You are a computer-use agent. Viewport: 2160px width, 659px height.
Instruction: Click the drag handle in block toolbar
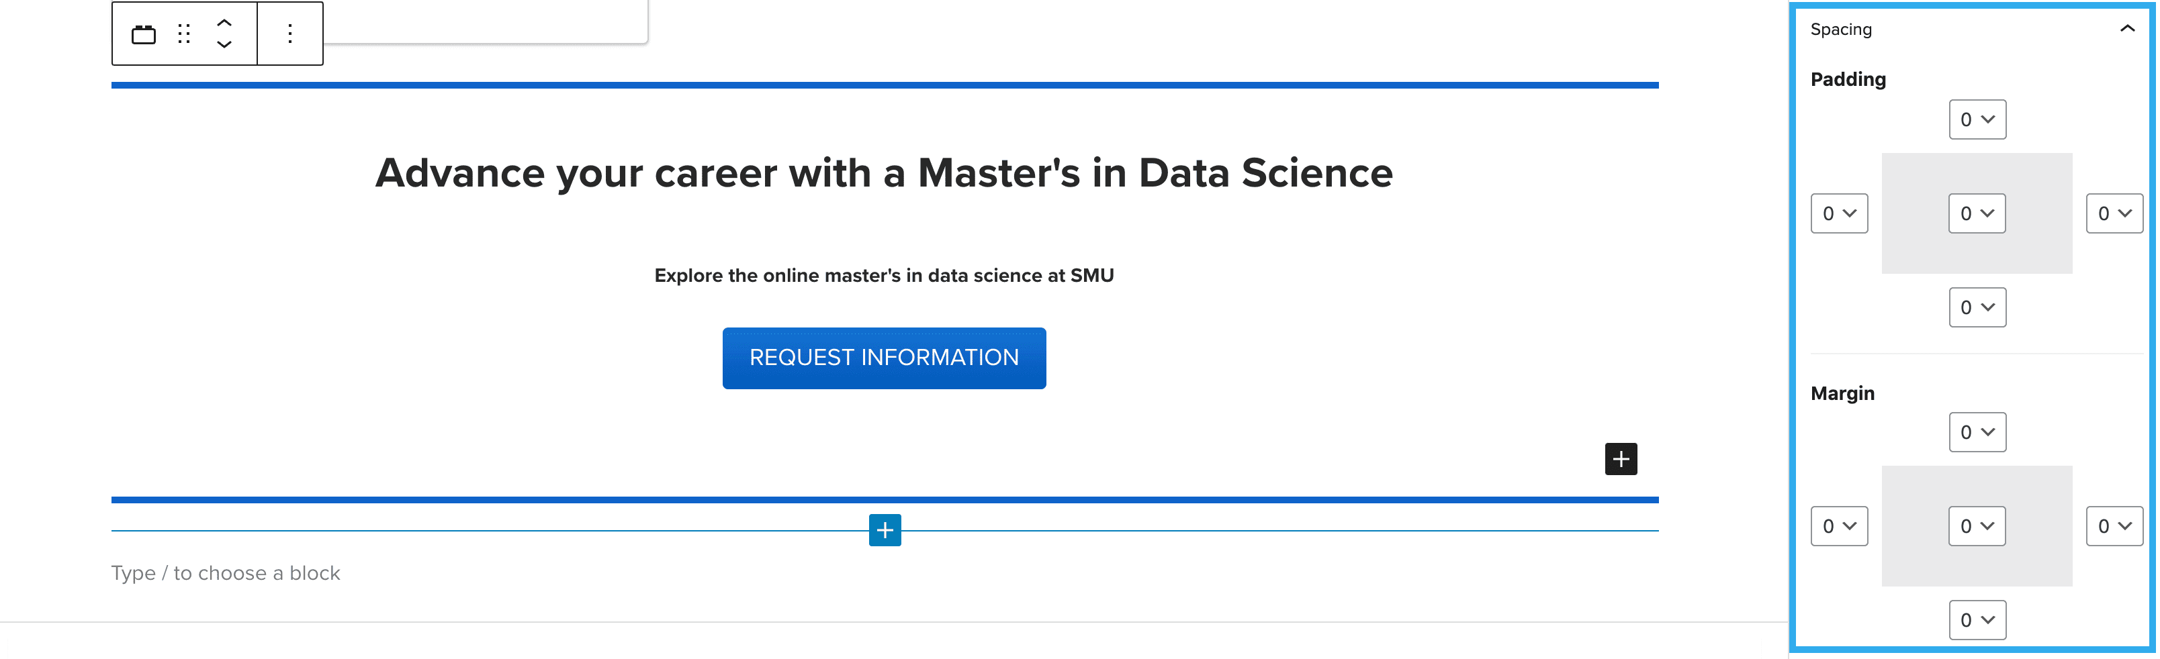185,34
